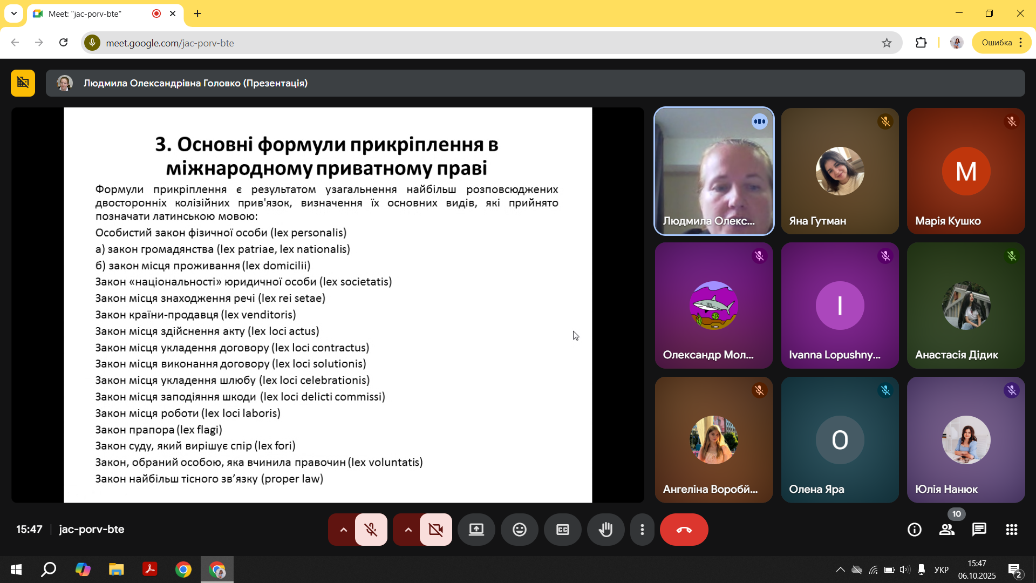Click the share screen (present now) icon
Image resolution: width=1036 pixels, height=583 pixels.
(x=476, y=530)
